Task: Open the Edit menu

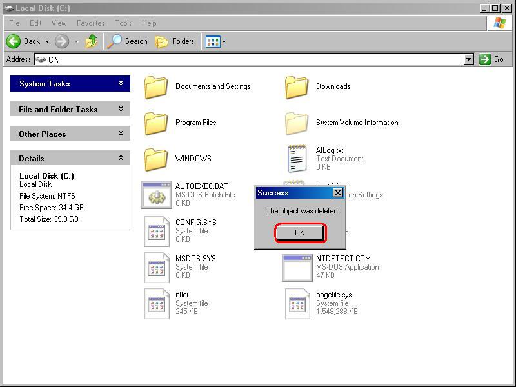Action: coord(35,23)
